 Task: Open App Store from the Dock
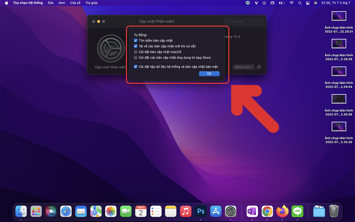pyautogui.click(x=216, y=211)
